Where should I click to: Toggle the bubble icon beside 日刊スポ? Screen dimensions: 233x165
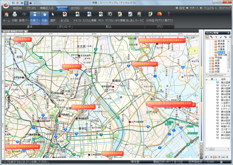pos(218,85)
